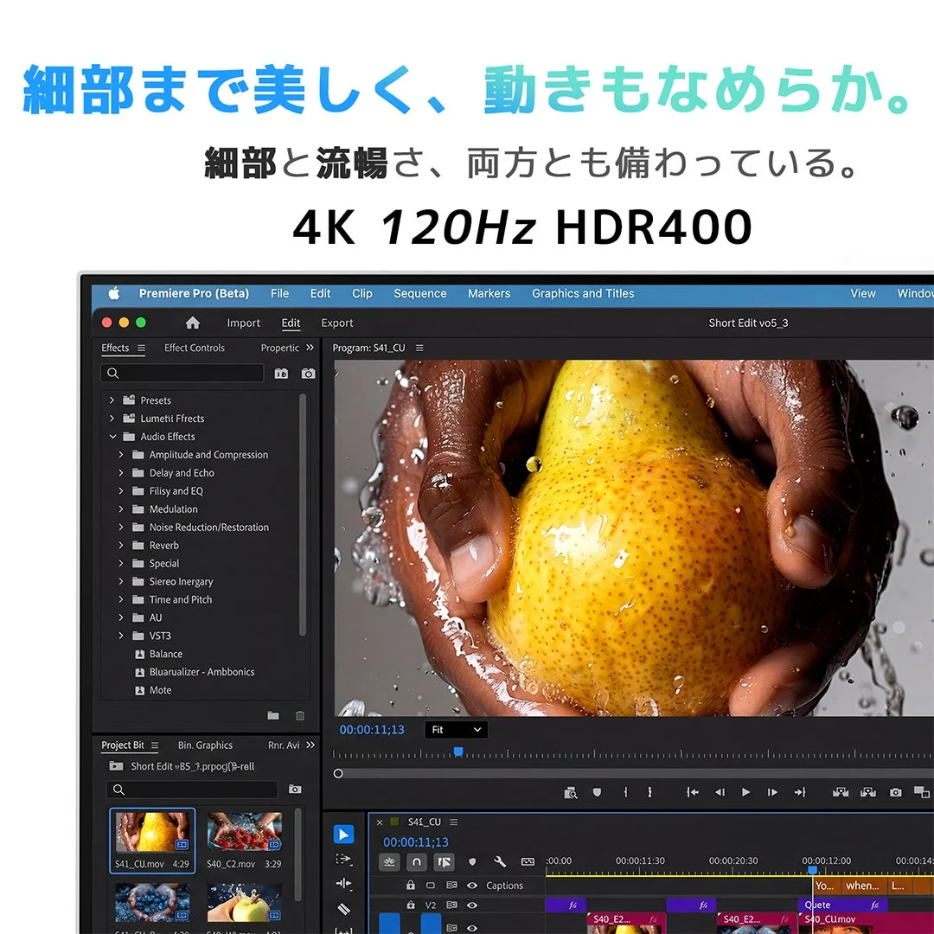The width and height of the screenshot is (934, 934).
Task: Toggle Linked Selection in timeline
Action: tap(445, 862)
